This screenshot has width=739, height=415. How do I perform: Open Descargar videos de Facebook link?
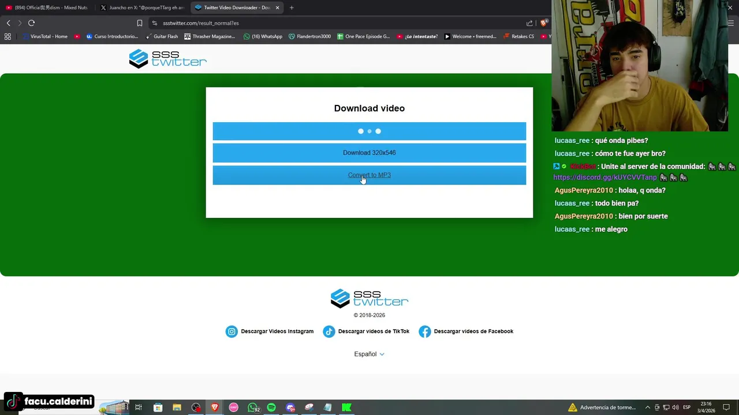(473, 331)
